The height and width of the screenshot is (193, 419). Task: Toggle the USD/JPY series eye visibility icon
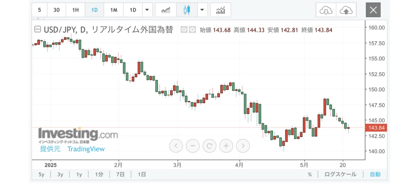click(x=184, y=30)
